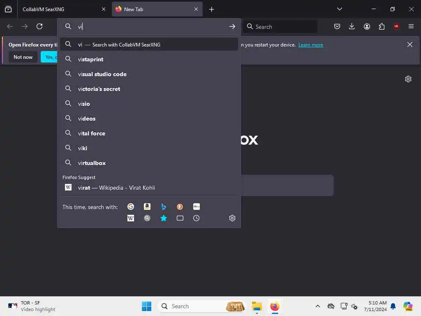
Task: Choose the virtualbox suggestion
Action: tap(149, 163)
